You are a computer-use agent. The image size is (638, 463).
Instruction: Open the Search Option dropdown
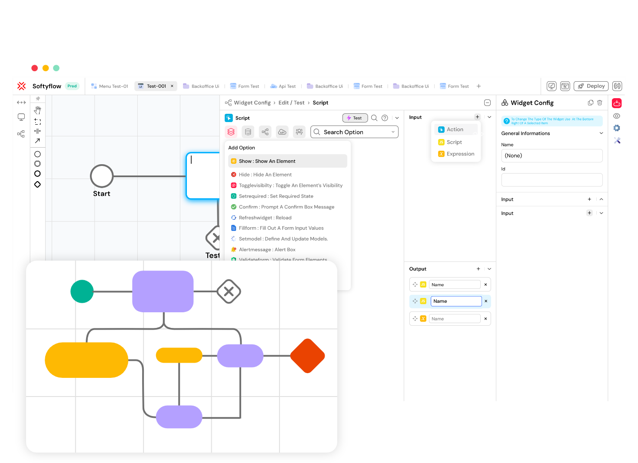pyautogui.click(x=354, y=132)
